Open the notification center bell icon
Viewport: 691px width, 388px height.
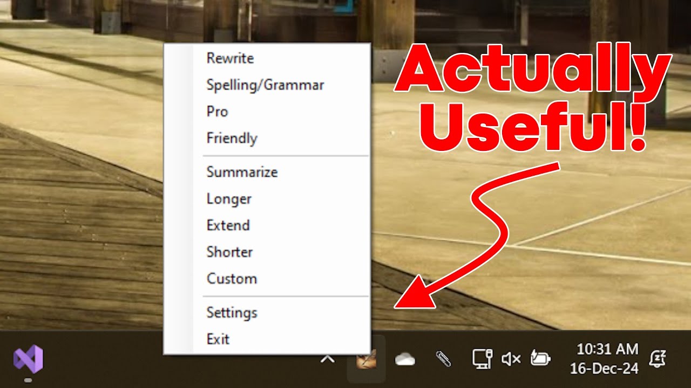659,359
